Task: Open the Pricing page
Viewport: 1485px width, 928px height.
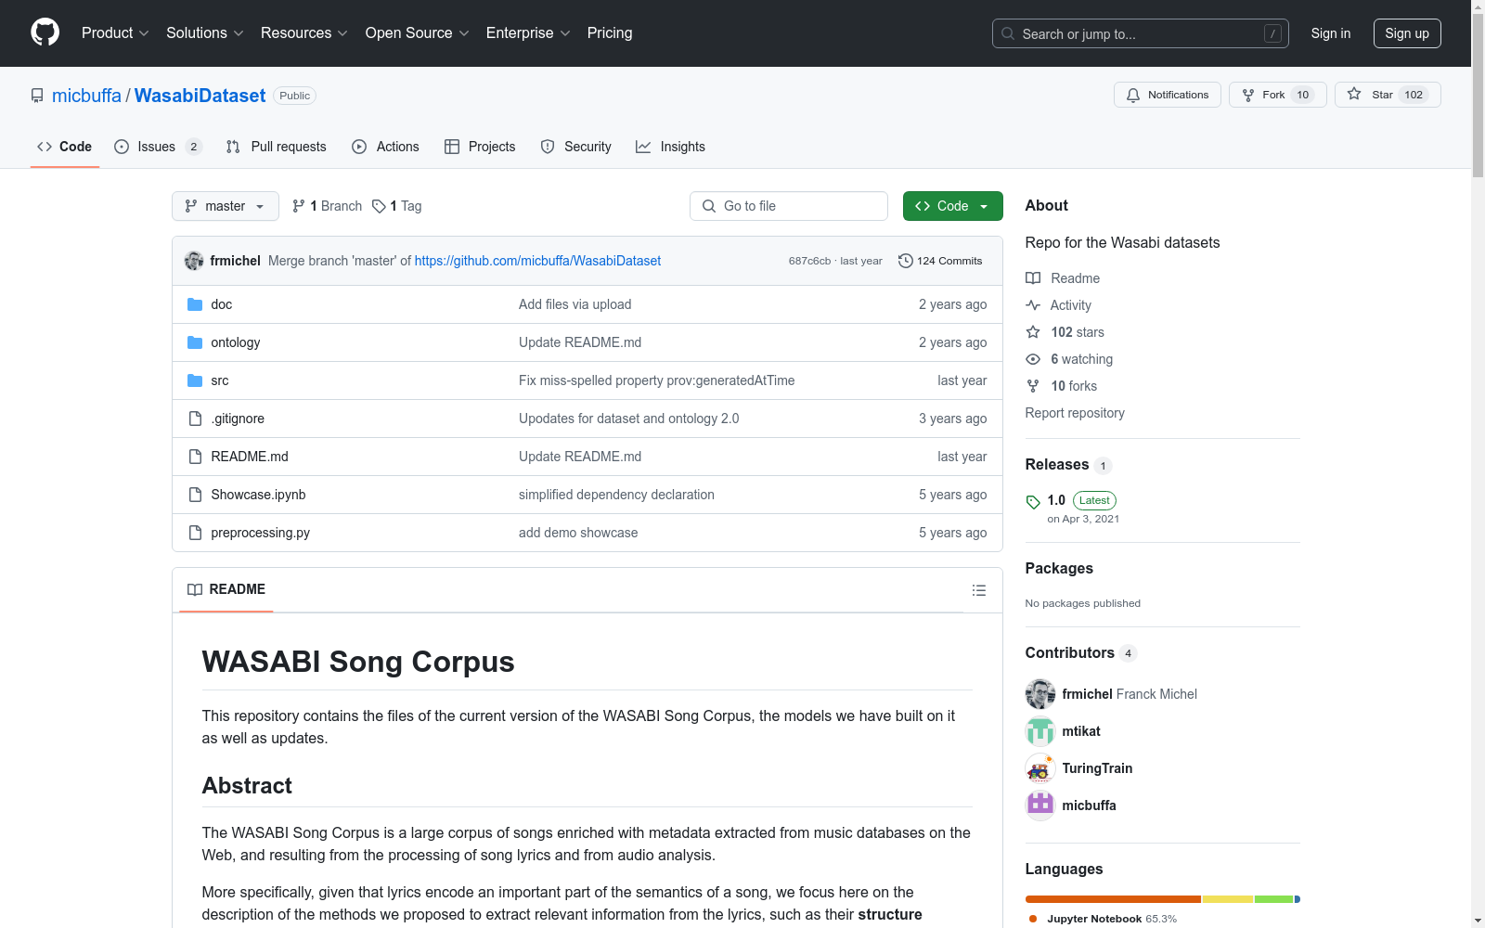Action: click(x=610, y=32)
